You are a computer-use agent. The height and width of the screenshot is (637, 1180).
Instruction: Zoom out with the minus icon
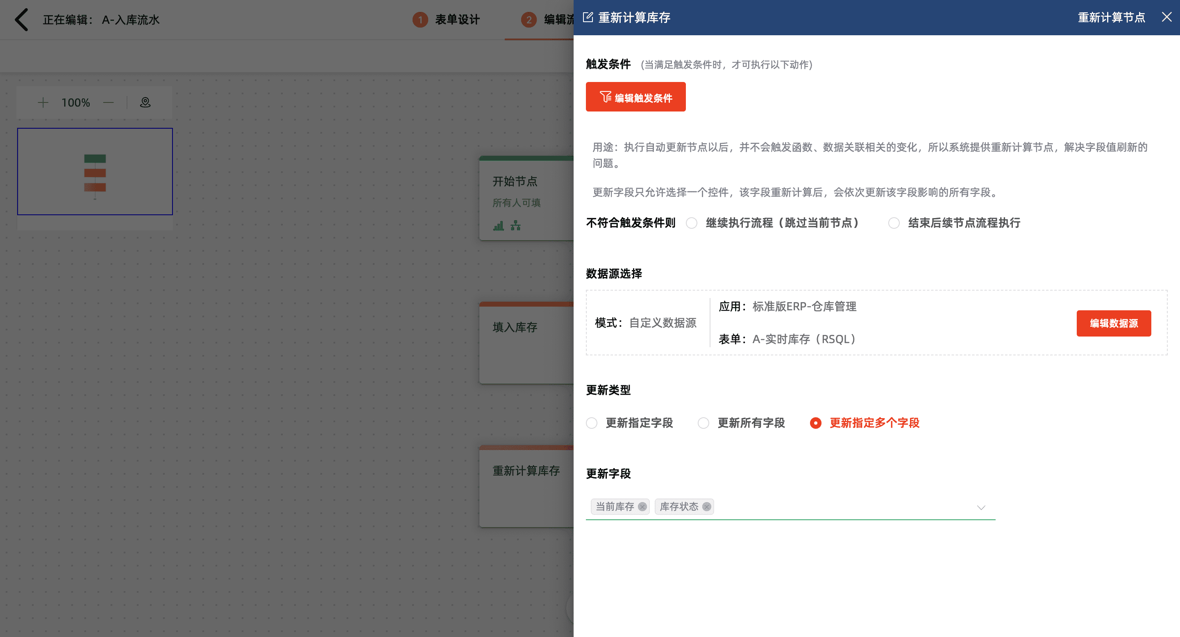coord(109,102)
